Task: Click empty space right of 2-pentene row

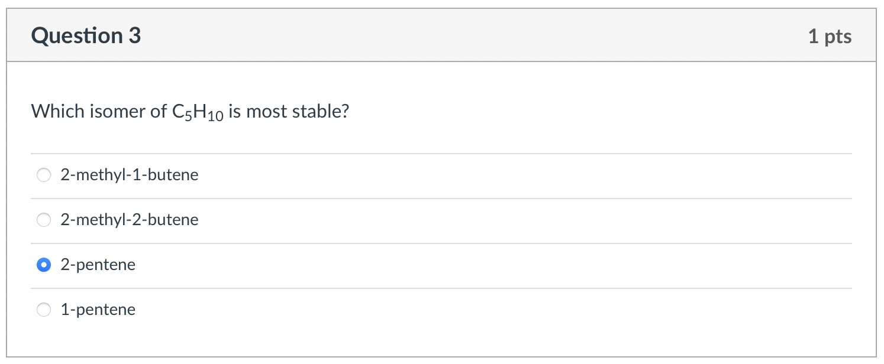Action: (x=494, y=265)
